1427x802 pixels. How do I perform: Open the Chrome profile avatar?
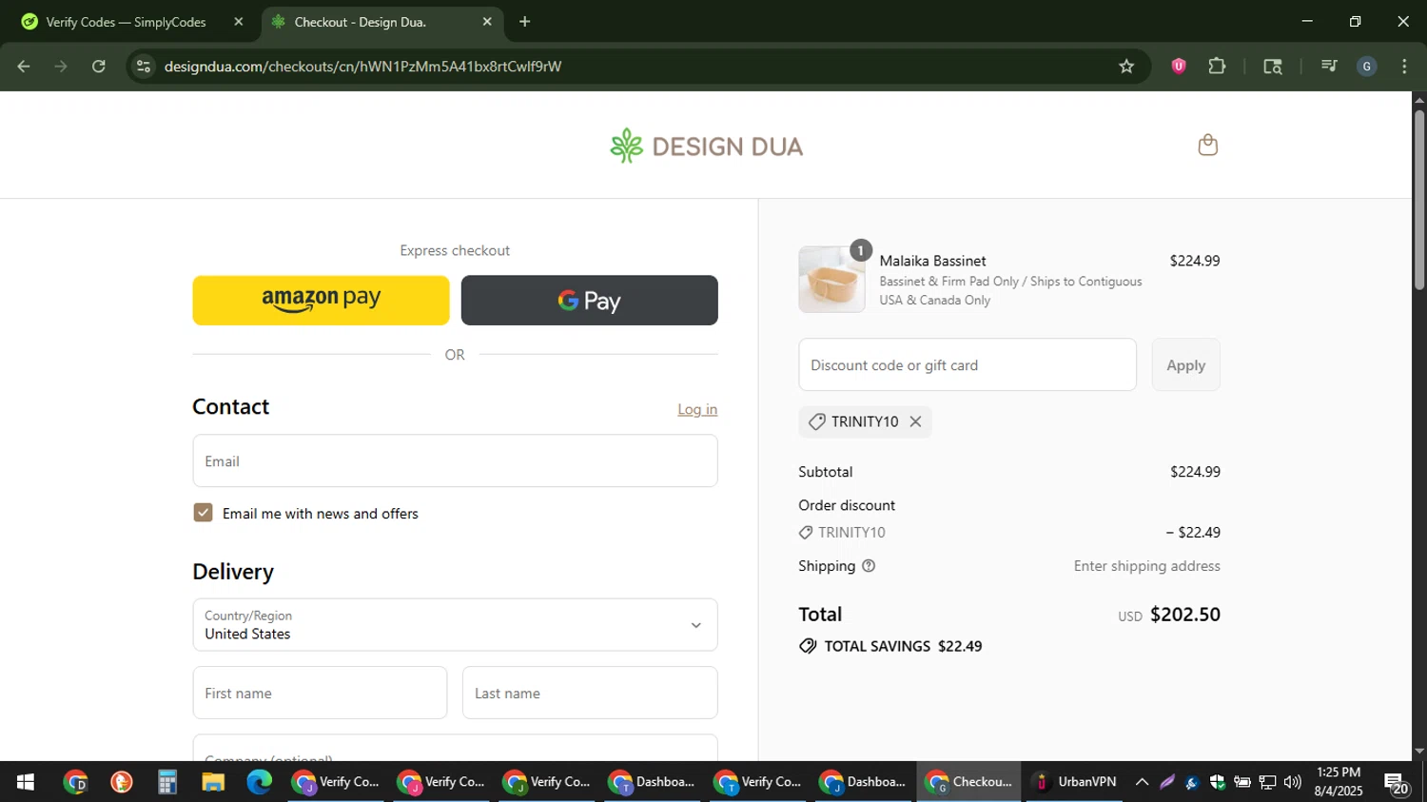pos(1367,67)
